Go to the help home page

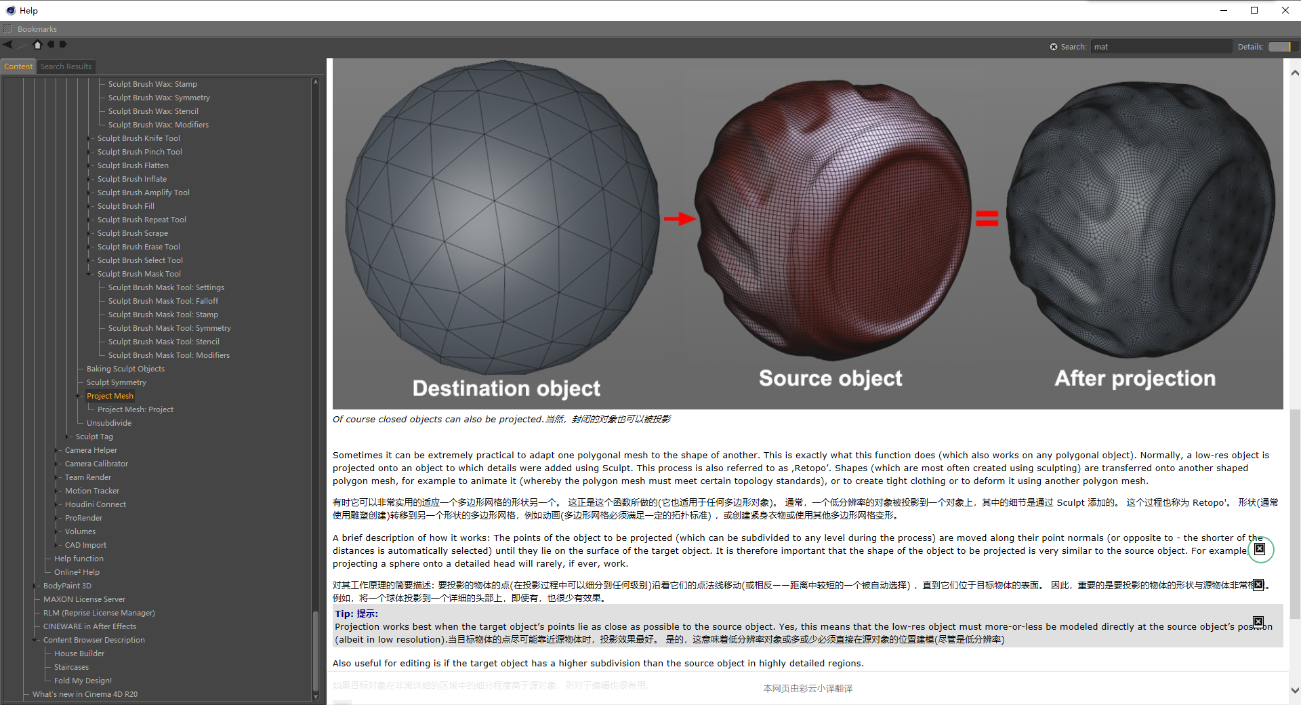coord(37,45)
